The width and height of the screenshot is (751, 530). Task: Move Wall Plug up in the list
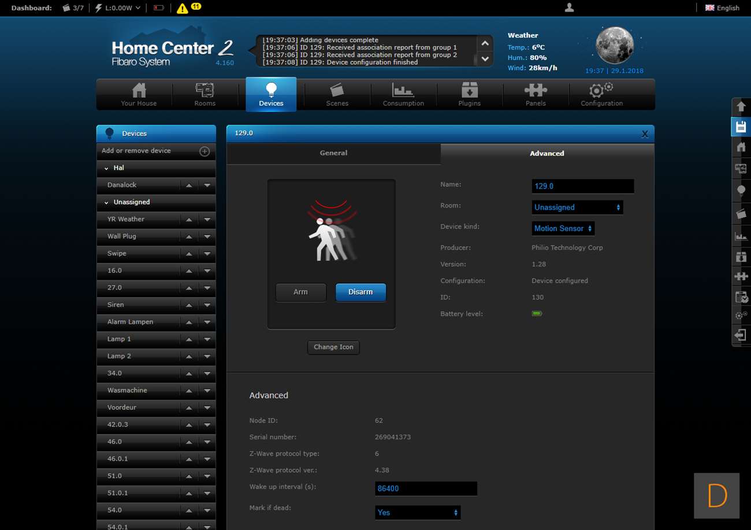click(x=189, y=237)
